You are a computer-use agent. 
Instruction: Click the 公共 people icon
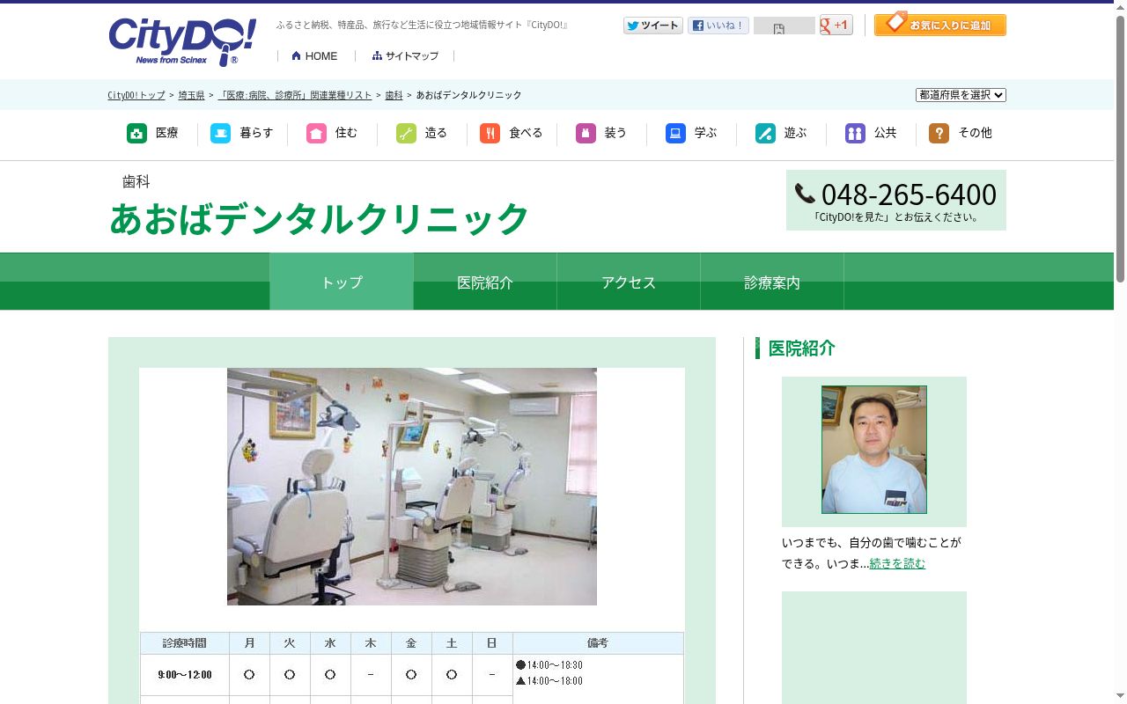pyautogui.click(x=855, y=133)
